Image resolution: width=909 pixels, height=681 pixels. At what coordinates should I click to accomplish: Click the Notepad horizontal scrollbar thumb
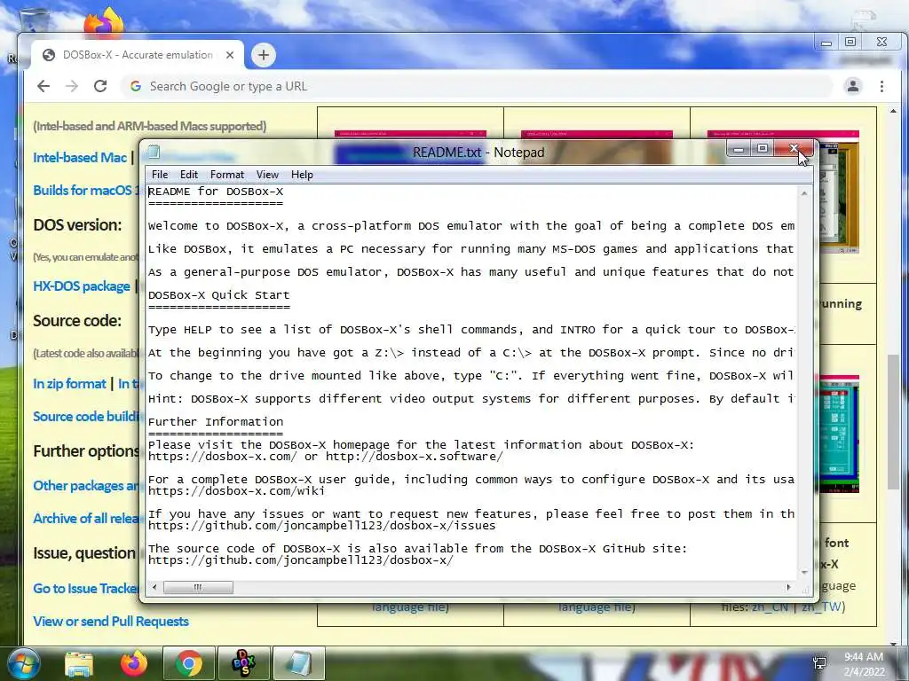tap(198, 587)
